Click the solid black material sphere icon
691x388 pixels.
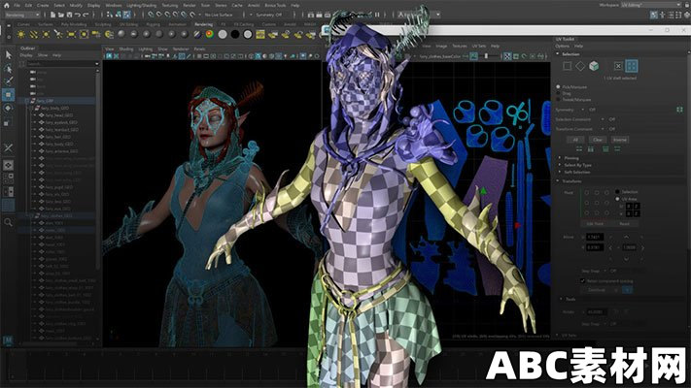point(235,34)
